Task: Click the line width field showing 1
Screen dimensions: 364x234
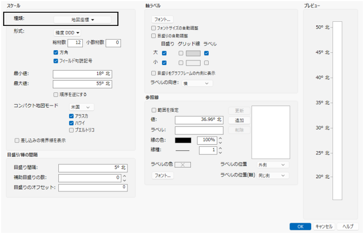Action: 208,150
